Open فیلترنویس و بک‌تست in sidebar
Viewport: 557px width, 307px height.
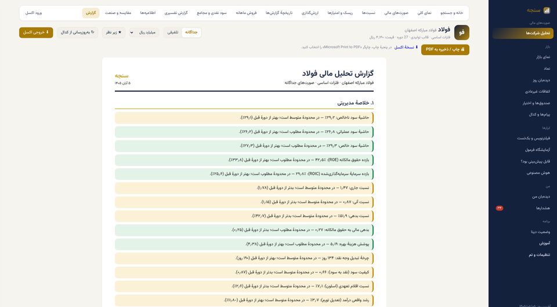tap(523, 138)
